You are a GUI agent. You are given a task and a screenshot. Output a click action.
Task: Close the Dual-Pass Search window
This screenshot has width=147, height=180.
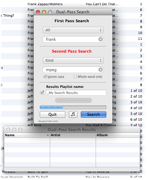point(38,12)
